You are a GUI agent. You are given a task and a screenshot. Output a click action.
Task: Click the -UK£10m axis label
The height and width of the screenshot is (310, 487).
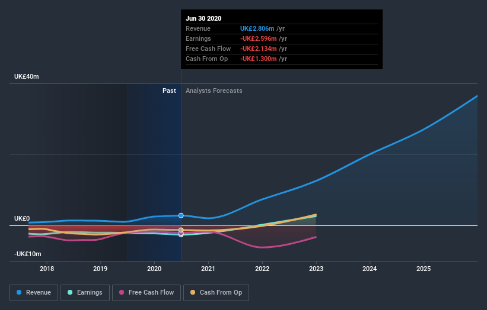pos(28,254)
